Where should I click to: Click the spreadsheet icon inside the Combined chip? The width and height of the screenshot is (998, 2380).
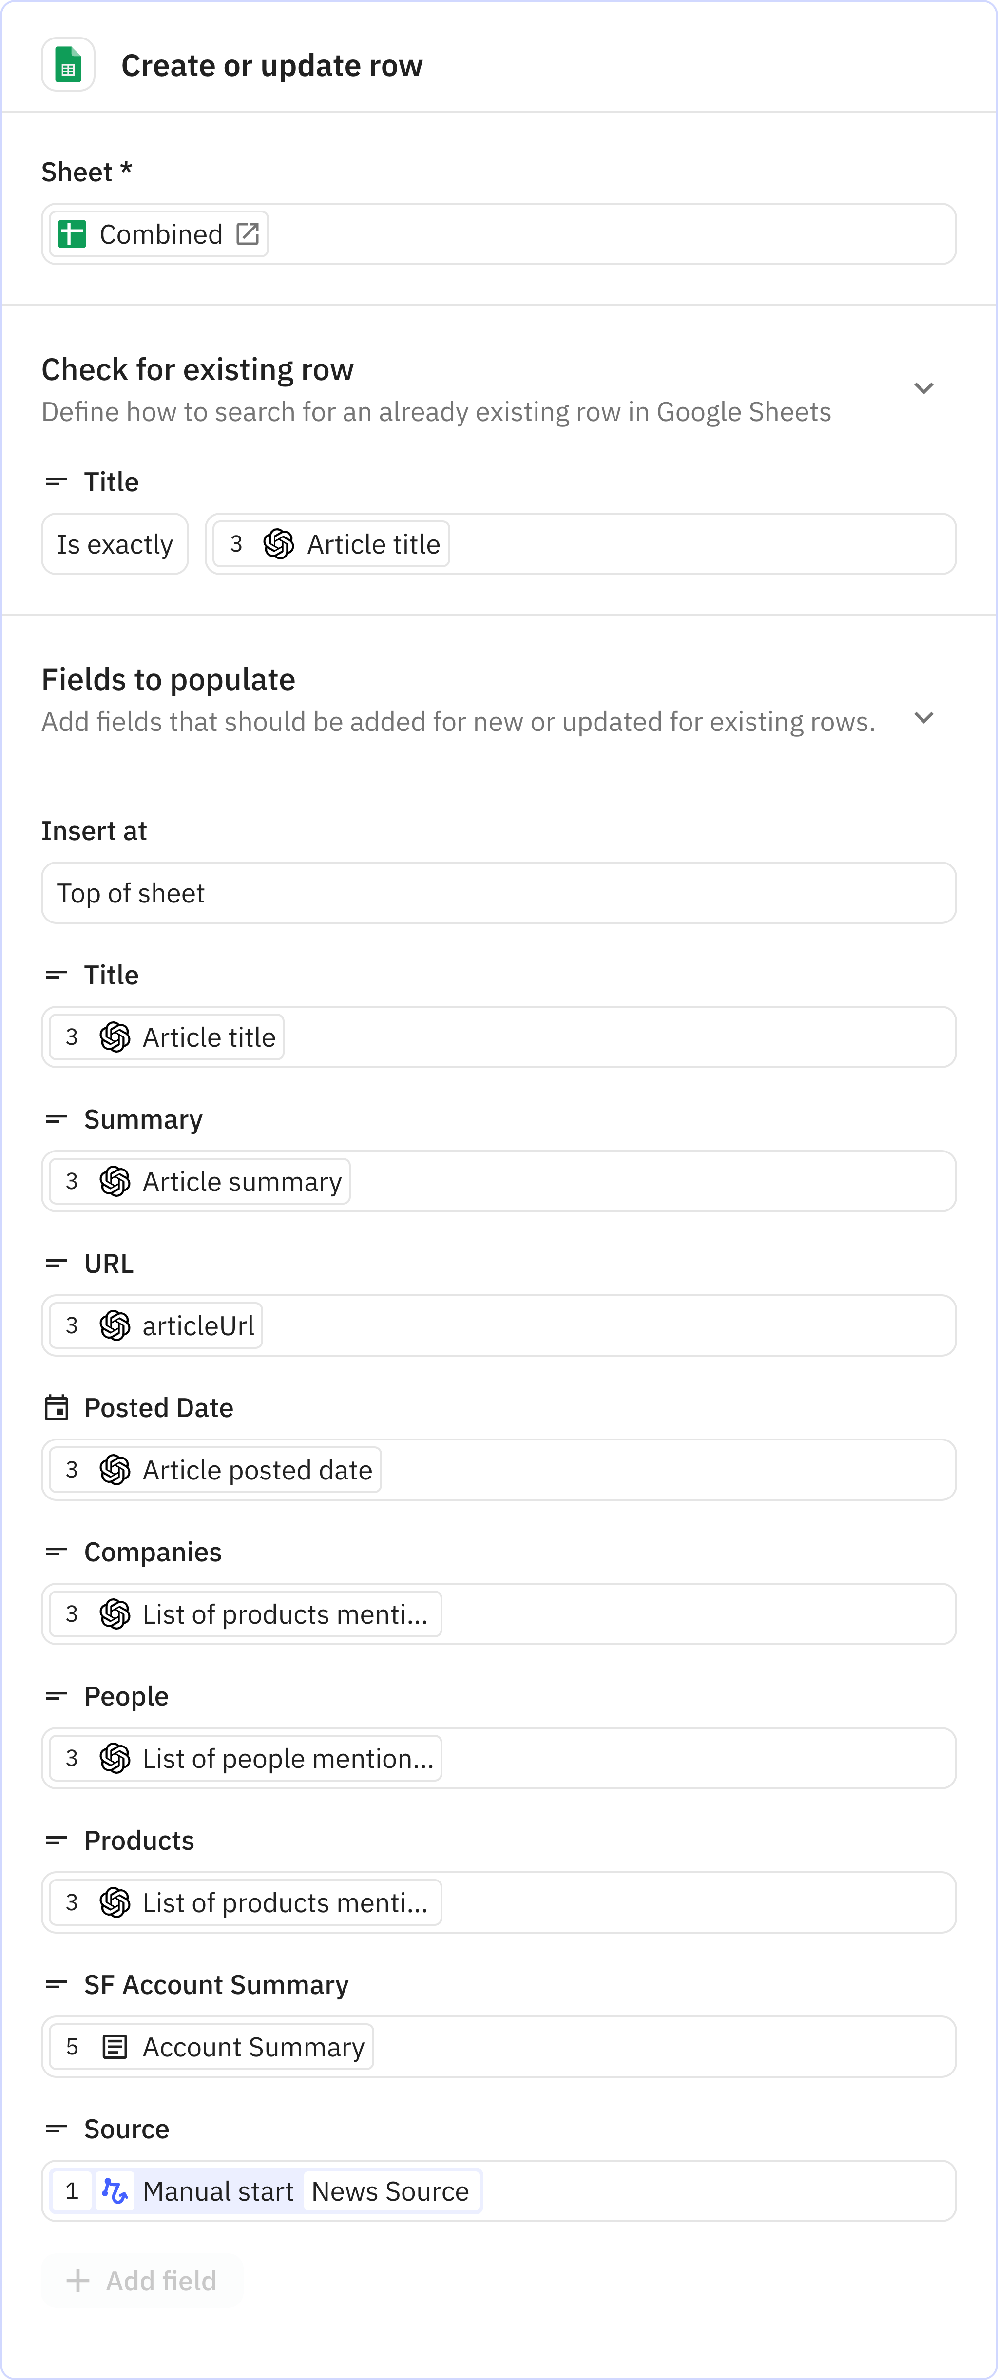(x=73, y=234)
